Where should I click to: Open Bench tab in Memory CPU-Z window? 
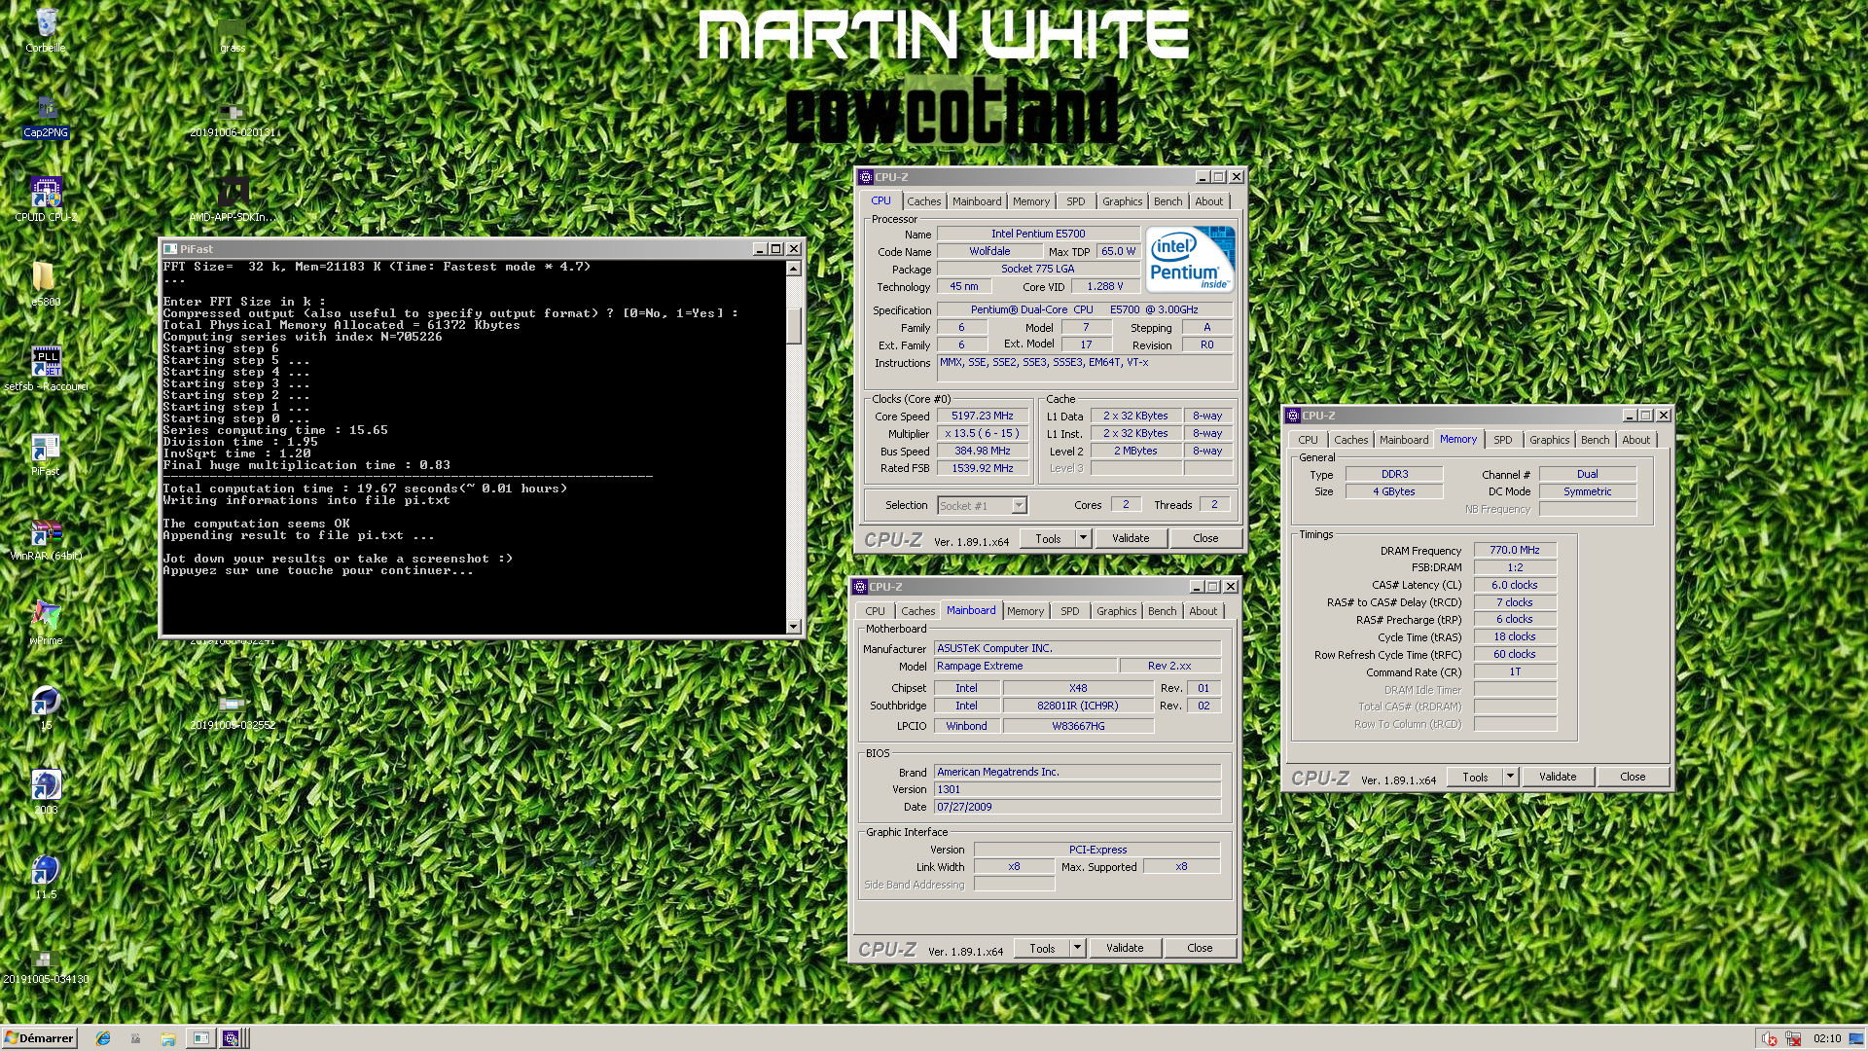point(1595,440)
